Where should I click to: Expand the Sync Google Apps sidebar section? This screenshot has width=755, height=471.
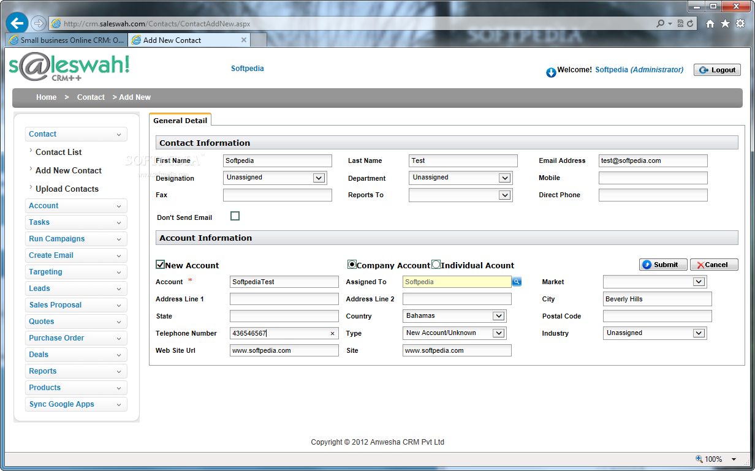[76, 404]
